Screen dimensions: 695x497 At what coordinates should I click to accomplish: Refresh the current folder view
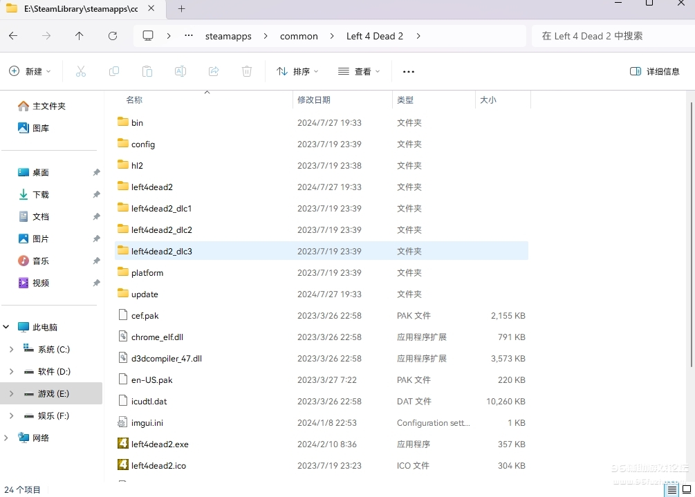tap(113, 36)
